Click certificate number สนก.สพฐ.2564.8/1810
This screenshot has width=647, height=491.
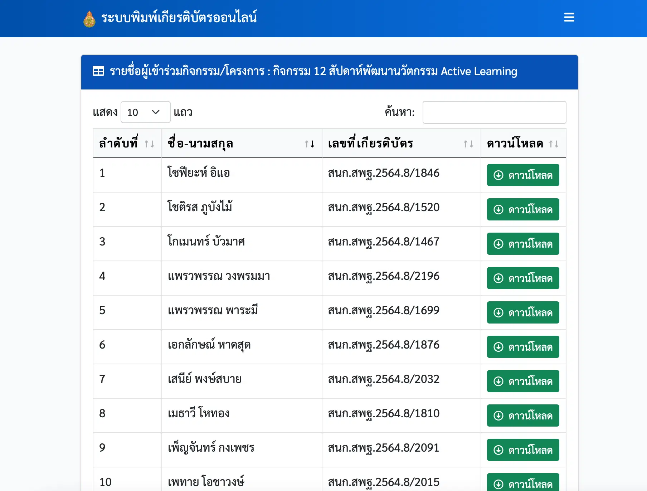pyautogui.click(x=384, y=414)
